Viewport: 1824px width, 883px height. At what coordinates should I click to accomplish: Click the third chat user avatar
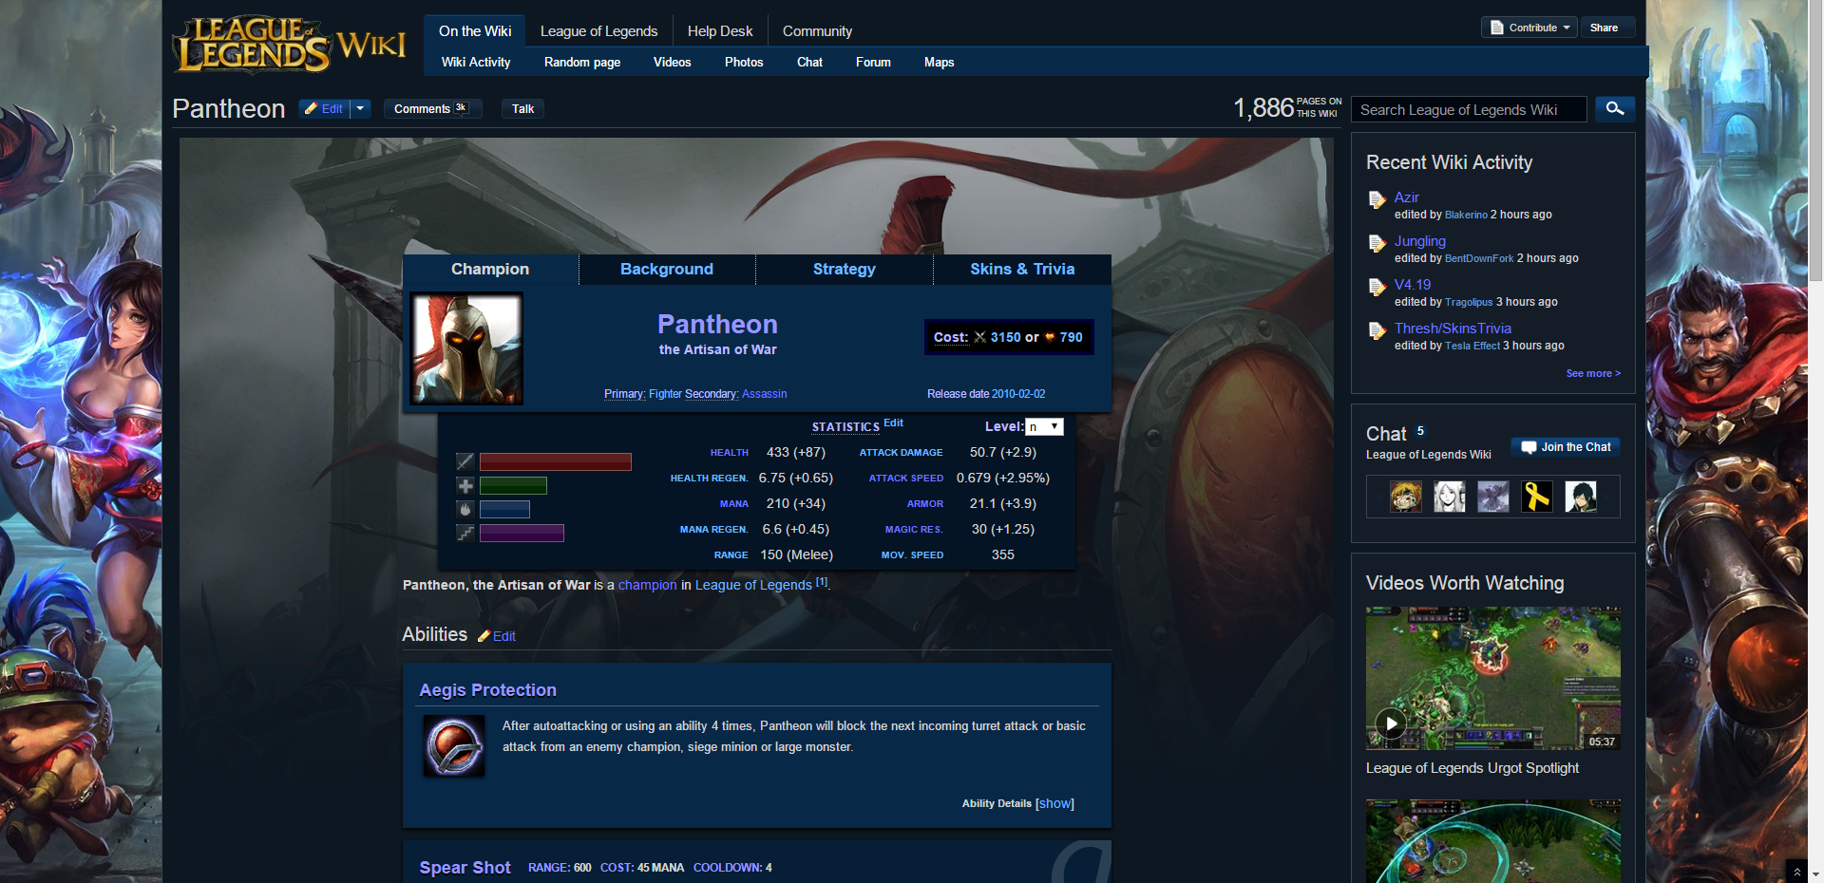(x=1493, y=497)
